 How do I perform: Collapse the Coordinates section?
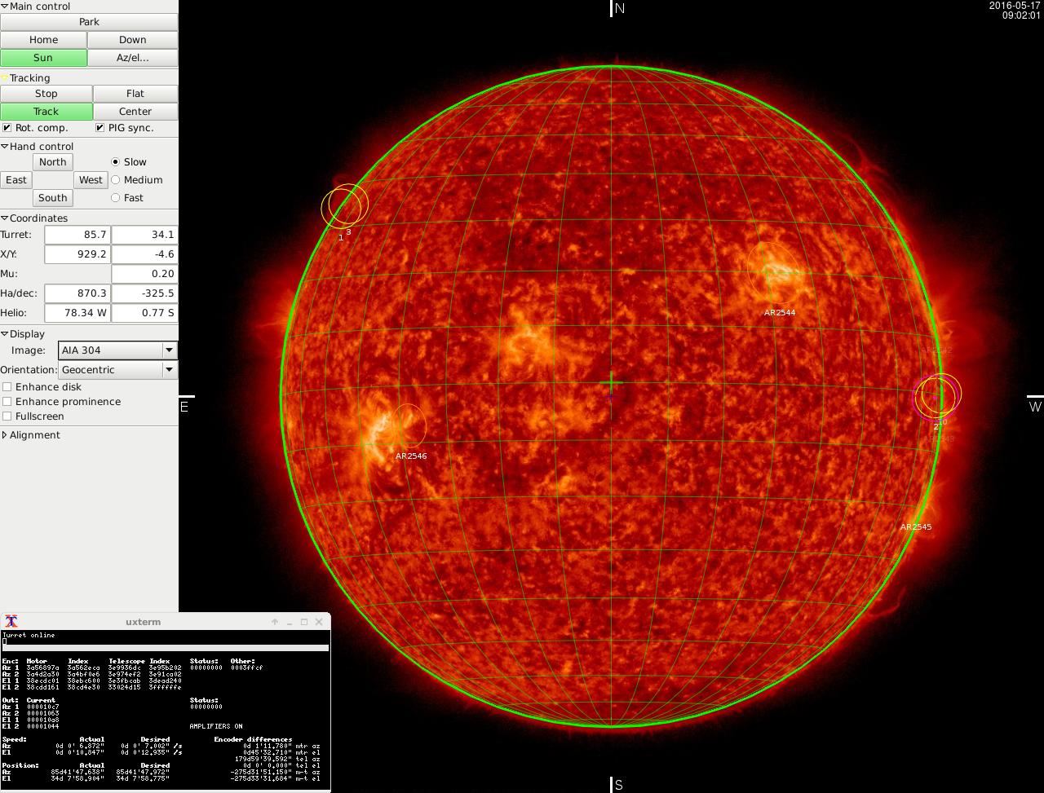[x=5, y=218]
